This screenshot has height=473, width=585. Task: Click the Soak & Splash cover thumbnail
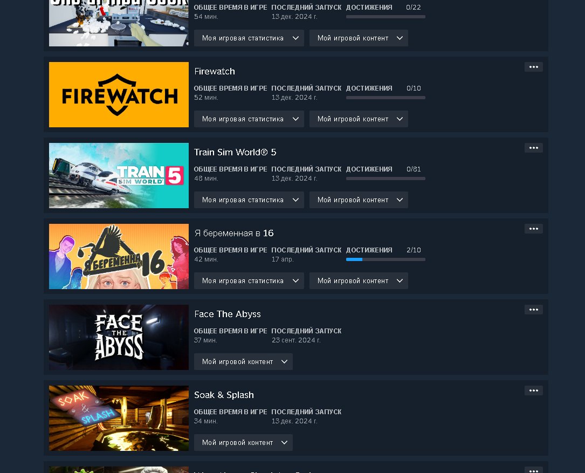119,418
